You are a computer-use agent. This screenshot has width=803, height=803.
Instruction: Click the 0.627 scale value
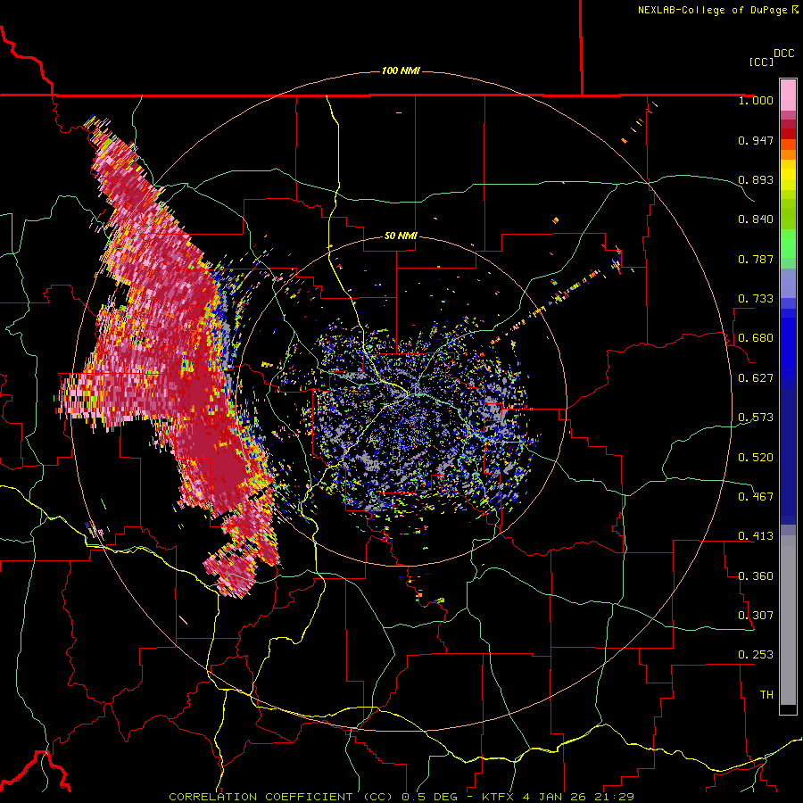pyautogui.click(x=756, y=378)
